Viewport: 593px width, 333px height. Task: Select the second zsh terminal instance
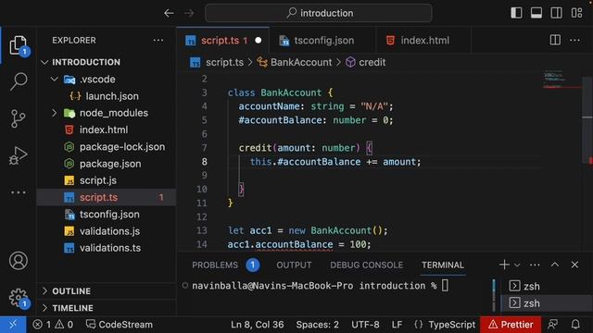coord(546,303)
